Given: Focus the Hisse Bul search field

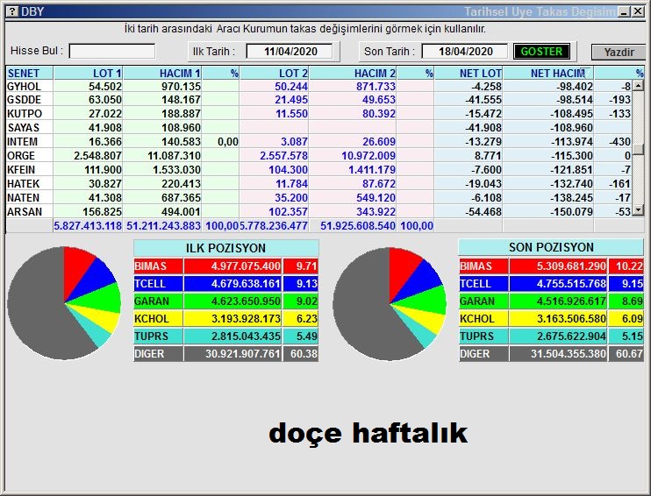Looking at the screenshot, I should click(x=111, y=52).
